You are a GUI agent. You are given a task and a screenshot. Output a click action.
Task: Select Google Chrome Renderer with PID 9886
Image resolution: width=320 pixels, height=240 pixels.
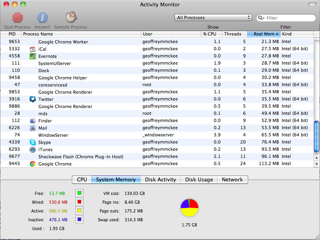(157, 106)
